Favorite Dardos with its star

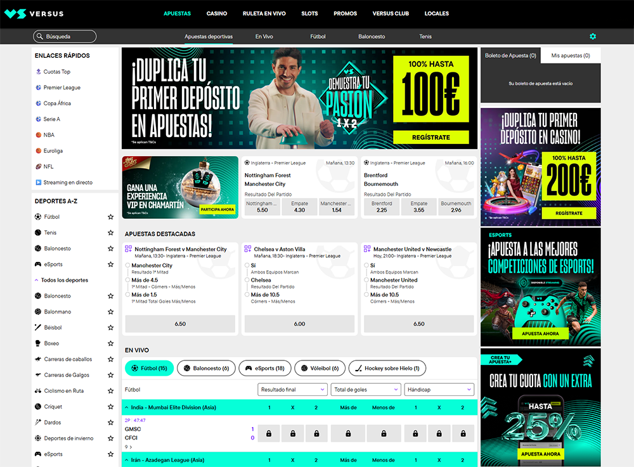click(x=111, y=423)
